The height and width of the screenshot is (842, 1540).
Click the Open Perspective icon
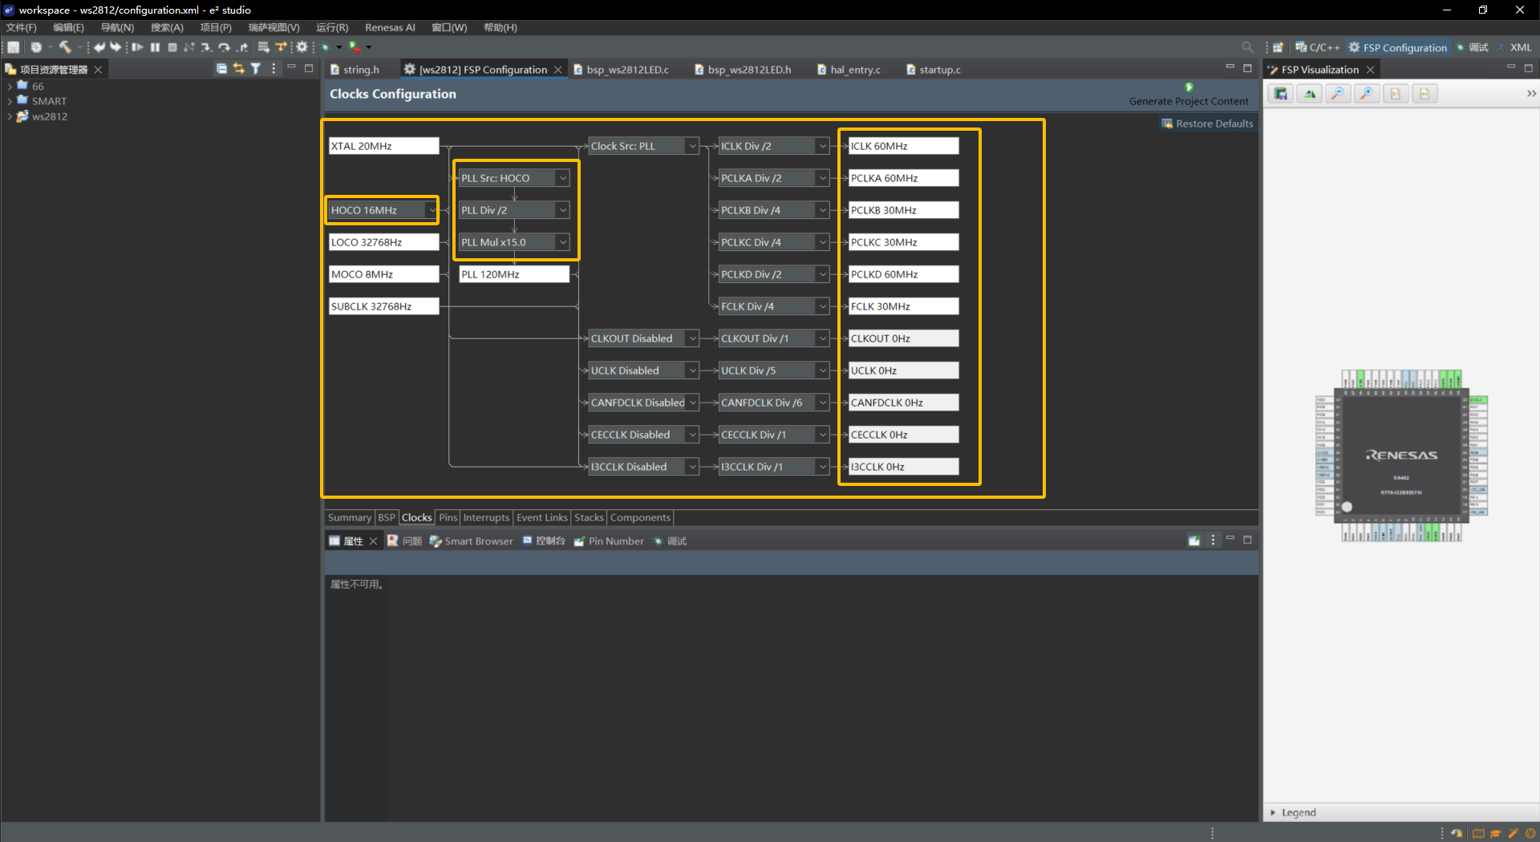click(x=1278, y=47)
